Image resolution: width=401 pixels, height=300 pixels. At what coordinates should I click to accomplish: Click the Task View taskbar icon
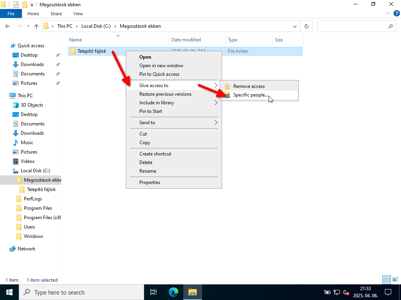pyautogui.click(x=154, y=292)
